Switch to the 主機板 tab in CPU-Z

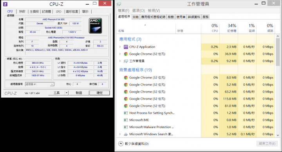point(34,11)
